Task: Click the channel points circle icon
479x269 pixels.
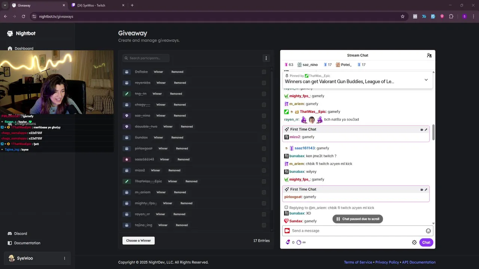Action: 299,242
